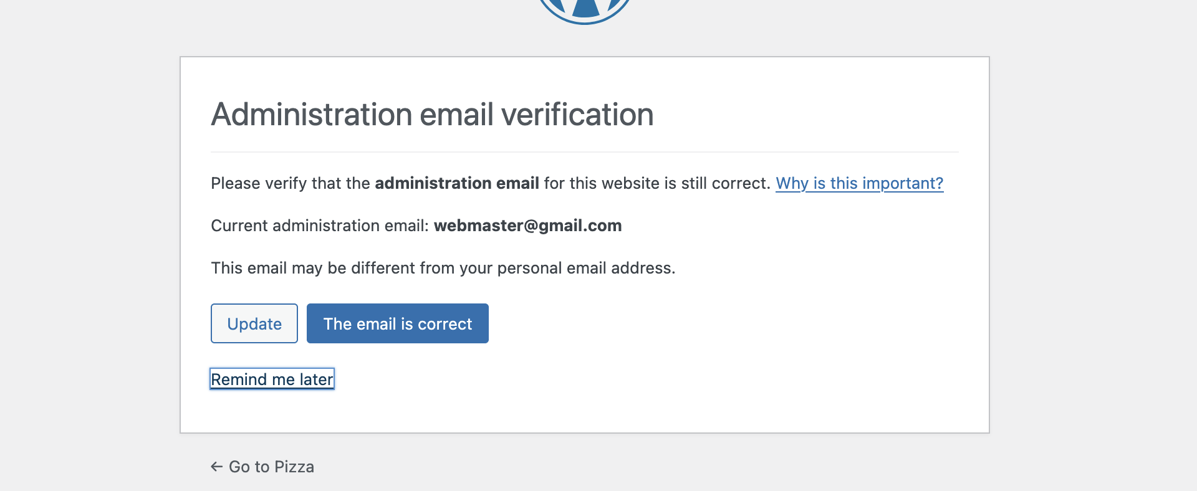Click the webmaster@gmail.com email address text

click(528, 226)
